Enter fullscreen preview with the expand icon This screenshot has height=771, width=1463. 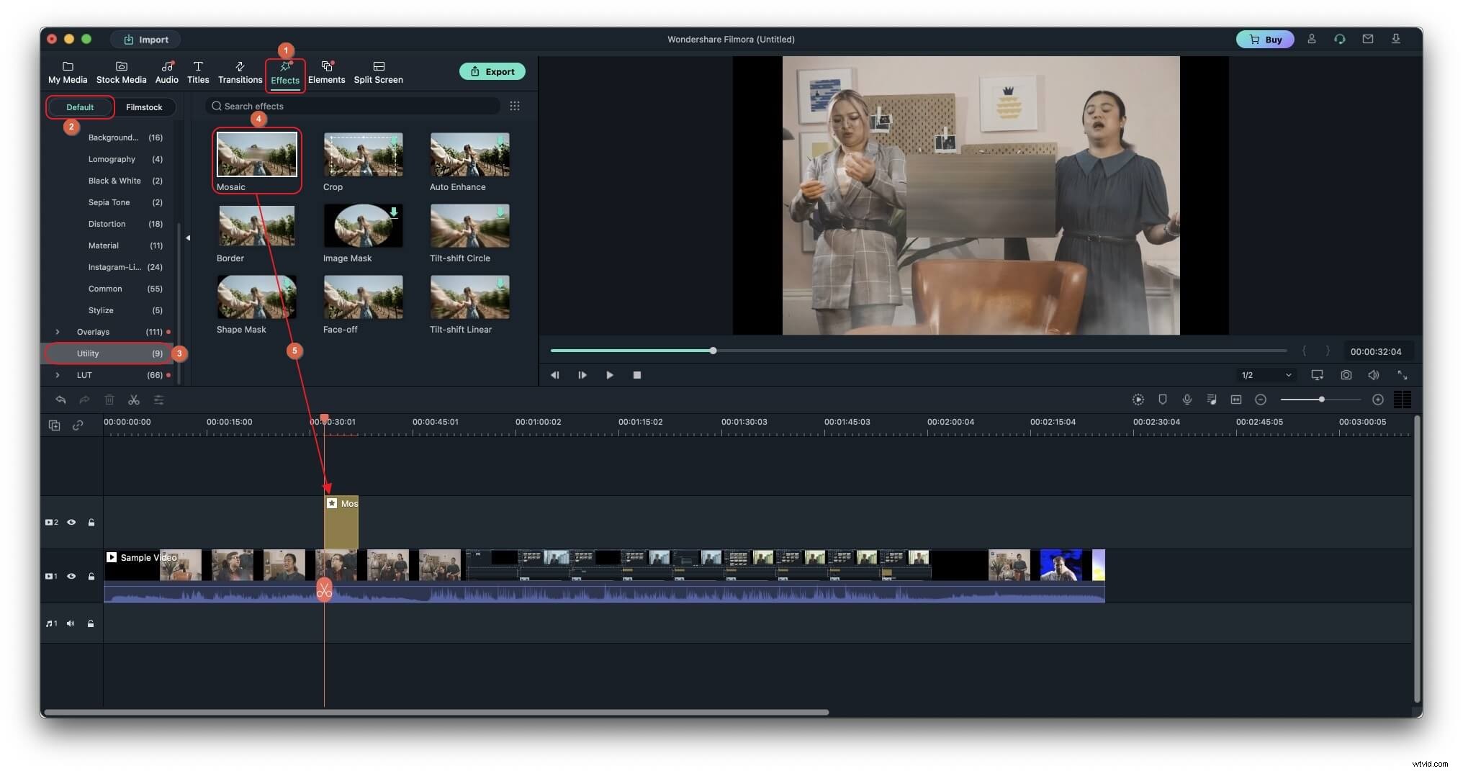pyautogui.click(x=1403, y=374)
